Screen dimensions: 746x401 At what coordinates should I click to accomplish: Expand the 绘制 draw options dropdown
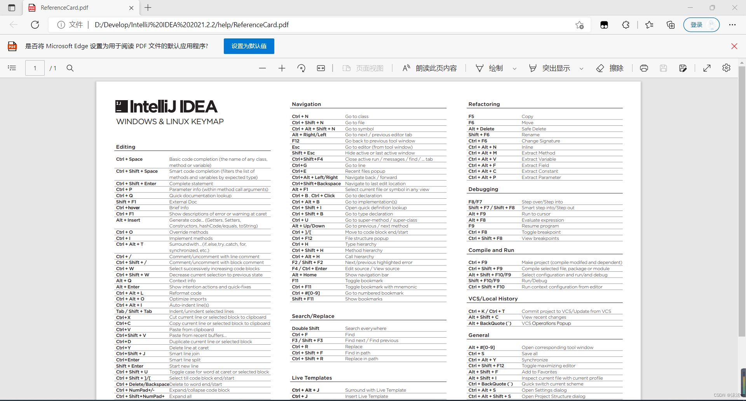coord(515,68)
